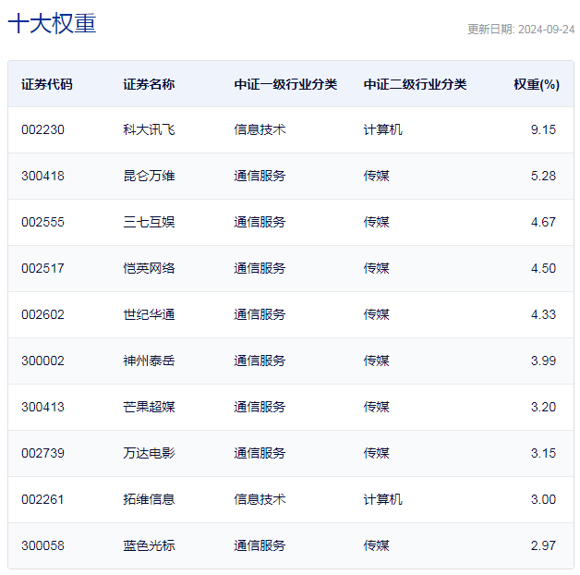Open the 三七互娱 row name

(149, 222)
